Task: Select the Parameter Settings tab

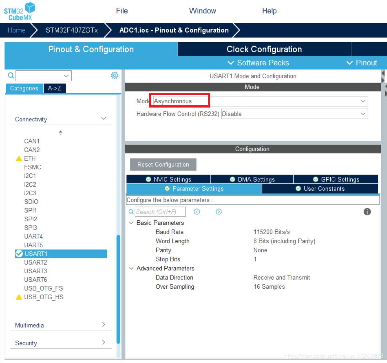Action: coord(194,188)
